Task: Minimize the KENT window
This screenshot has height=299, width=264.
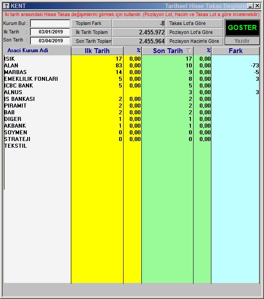Action: click(x=250, y=6)
